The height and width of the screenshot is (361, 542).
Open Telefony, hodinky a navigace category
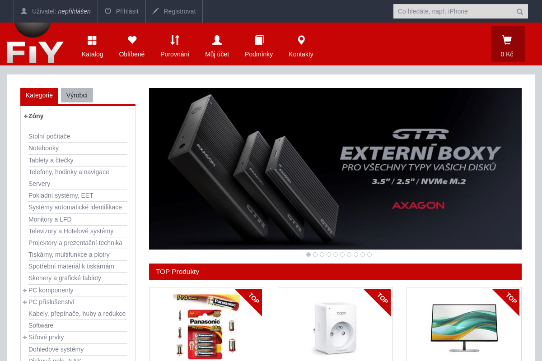tap(69, 172)
